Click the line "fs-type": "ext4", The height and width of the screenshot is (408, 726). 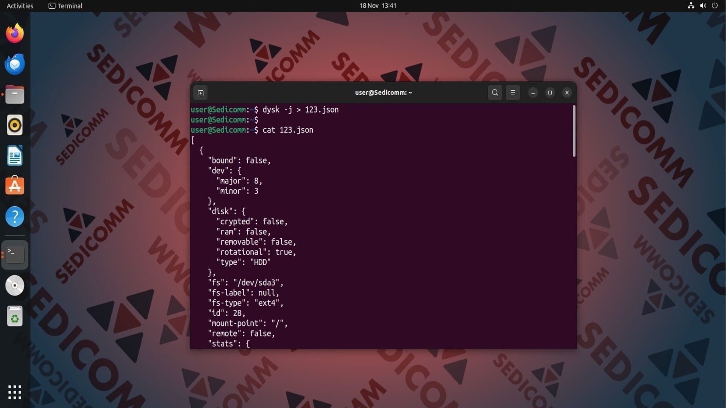(x=245, y=303)
